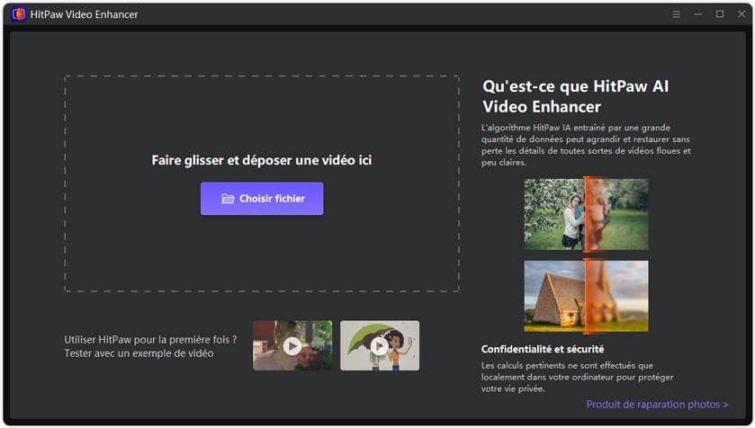Open the hamburger menu in title bar
The image size is (755, 428).
coord(677,14)
